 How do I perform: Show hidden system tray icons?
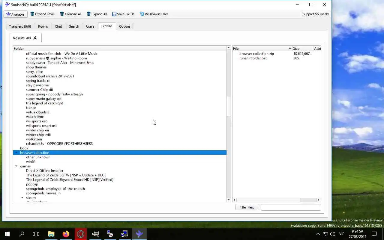pyautogui.click(x=318, y=234)
